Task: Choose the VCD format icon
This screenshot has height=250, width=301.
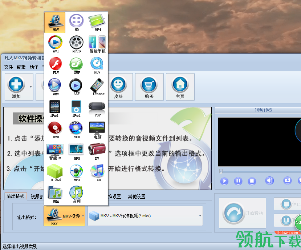Action: click(x=76, y=130)
